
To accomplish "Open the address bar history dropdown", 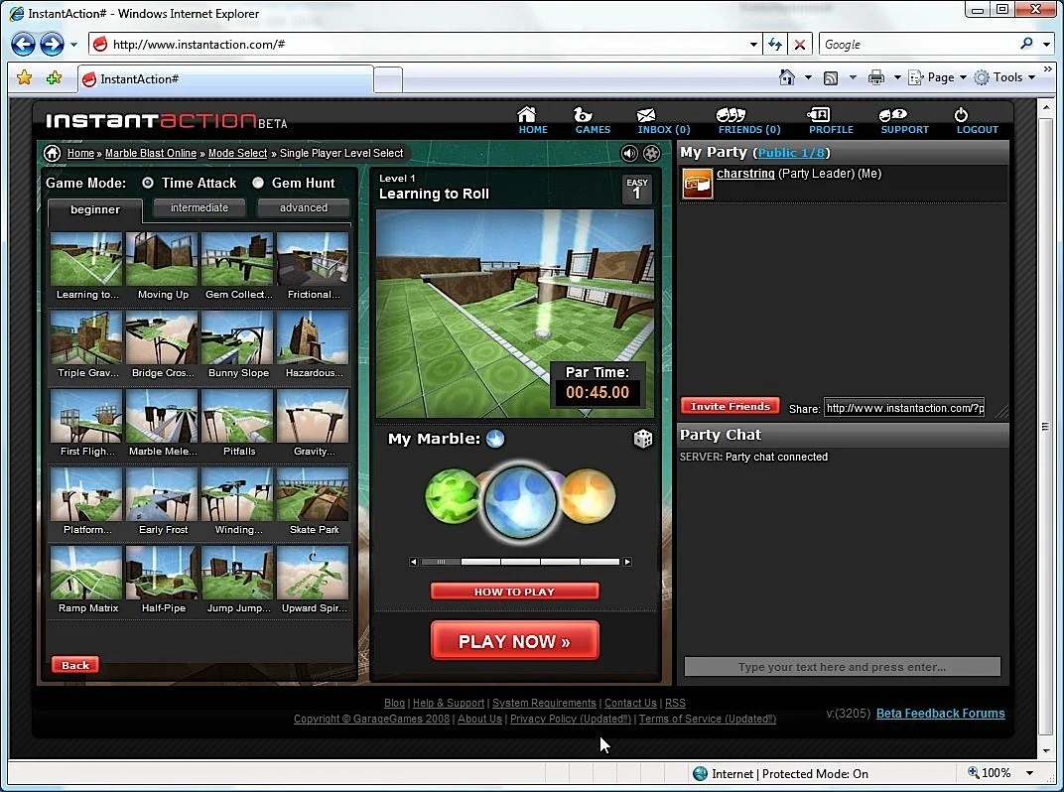I will point(753,44).
